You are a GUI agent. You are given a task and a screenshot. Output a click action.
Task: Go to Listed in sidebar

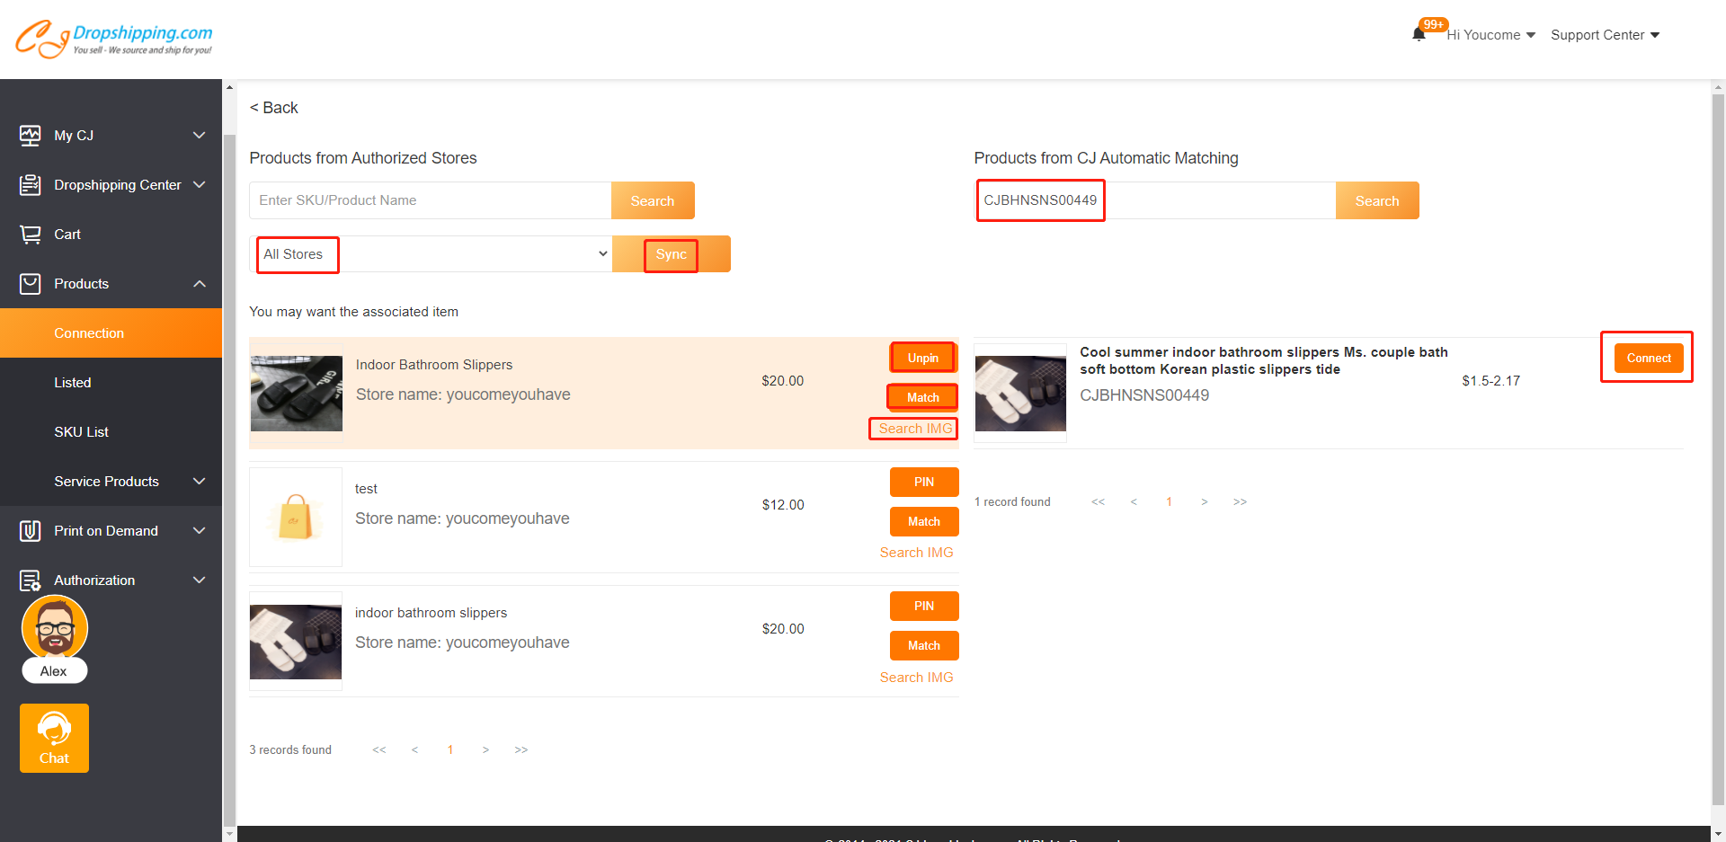click(x=73, y=383)
